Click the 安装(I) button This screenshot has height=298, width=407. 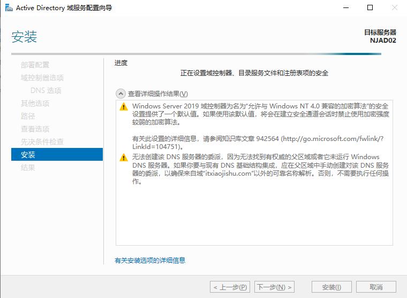[331, 287]
